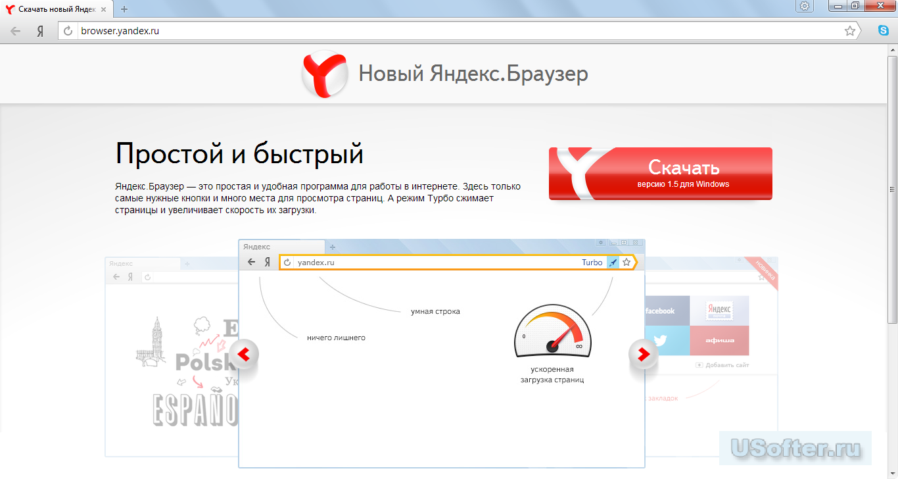This screenshot has width=898, height=479.
Task: Select the 'Скачать новый Яндекс' tab
Action: pyautogui.click(x=58, y=9)
